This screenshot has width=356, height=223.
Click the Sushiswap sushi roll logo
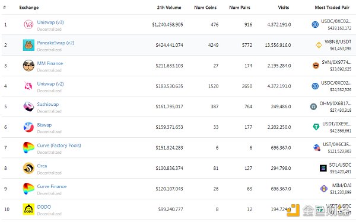pos(28,106)
